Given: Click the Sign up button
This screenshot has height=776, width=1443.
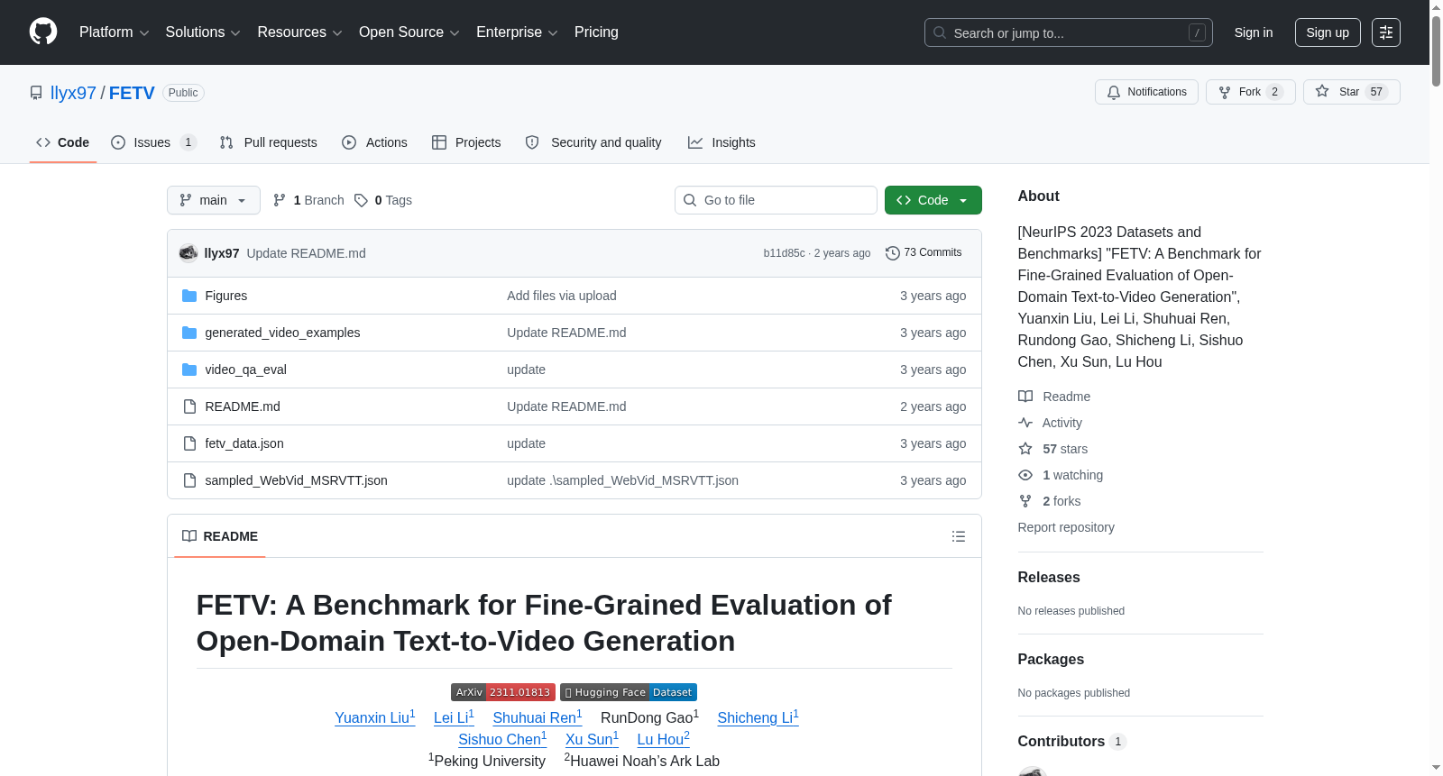Looking at the screenshot, I should [x=1328, y=32].
